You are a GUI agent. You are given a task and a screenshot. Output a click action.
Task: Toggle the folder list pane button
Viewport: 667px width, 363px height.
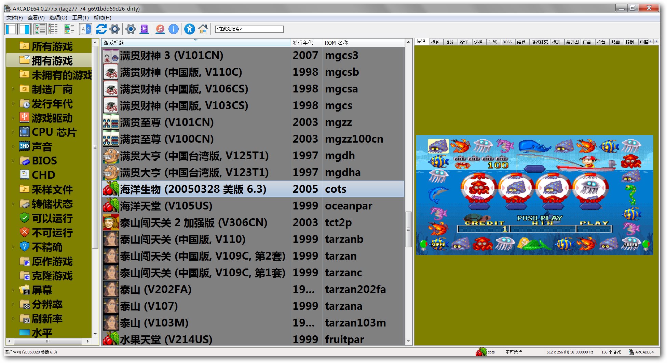(x=11, y=29)
